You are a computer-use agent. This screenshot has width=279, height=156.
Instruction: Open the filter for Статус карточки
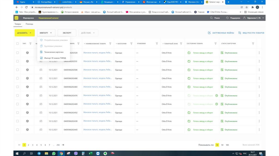(x=253, y=43)
